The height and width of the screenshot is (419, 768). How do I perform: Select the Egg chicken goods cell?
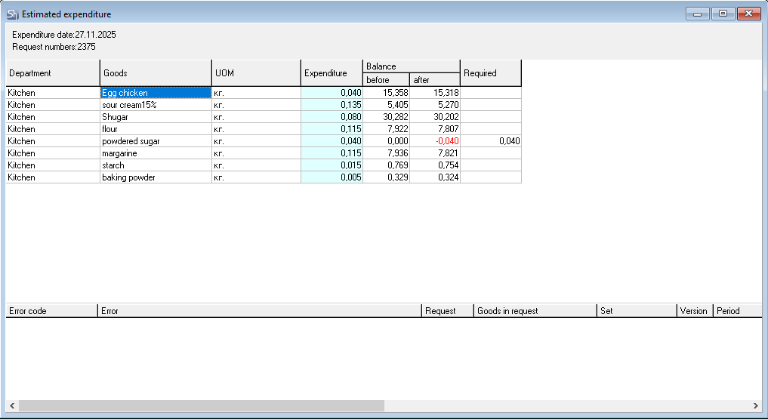point(156,93)
